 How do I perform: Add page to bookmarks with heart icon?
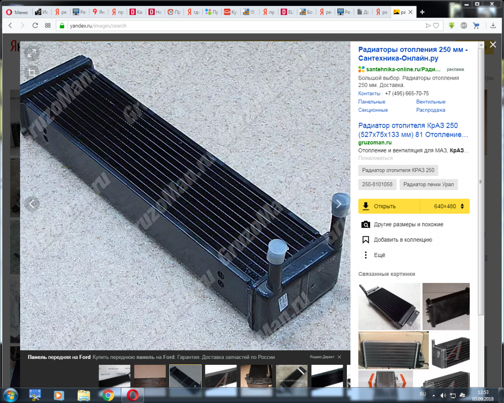[x=436, y=26]
